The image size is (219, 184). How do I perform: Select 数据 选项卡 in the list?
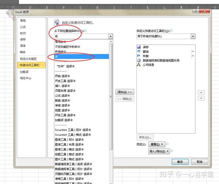[x=81, y=100]
